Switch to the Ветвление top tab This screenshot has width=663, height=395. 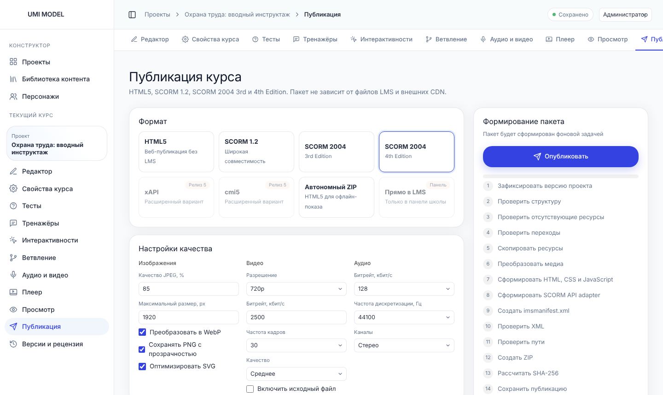pos(446,39)
